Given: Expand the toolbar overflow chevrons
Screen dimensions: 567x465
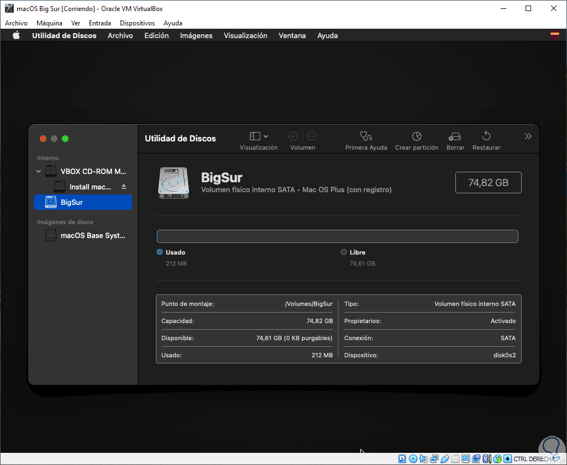Looking at the screenshot, I should click(528, 136).
